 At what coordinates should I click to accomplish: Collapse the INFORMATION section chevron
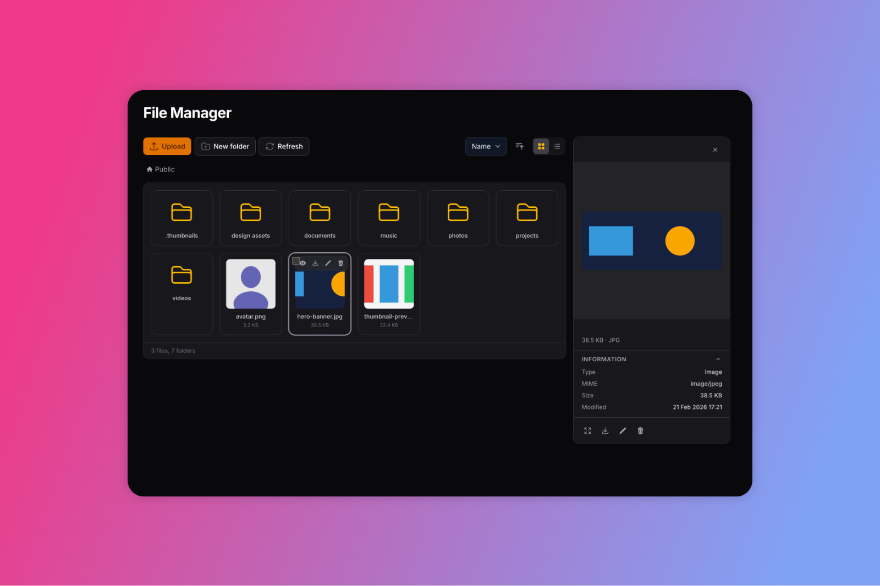click(718, 359)
